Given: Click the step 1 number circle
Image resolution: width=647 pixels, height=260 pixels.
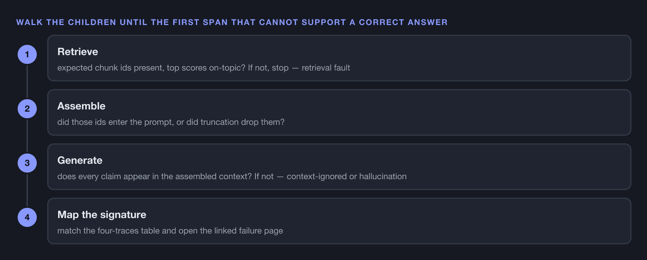Looking at the screenshot, I should 27,55.
